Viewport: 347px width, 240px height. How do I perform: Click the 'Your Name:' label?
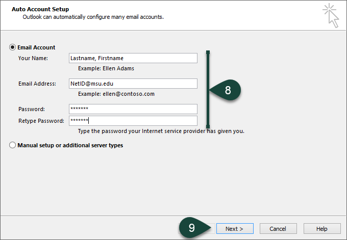[33, 58]
